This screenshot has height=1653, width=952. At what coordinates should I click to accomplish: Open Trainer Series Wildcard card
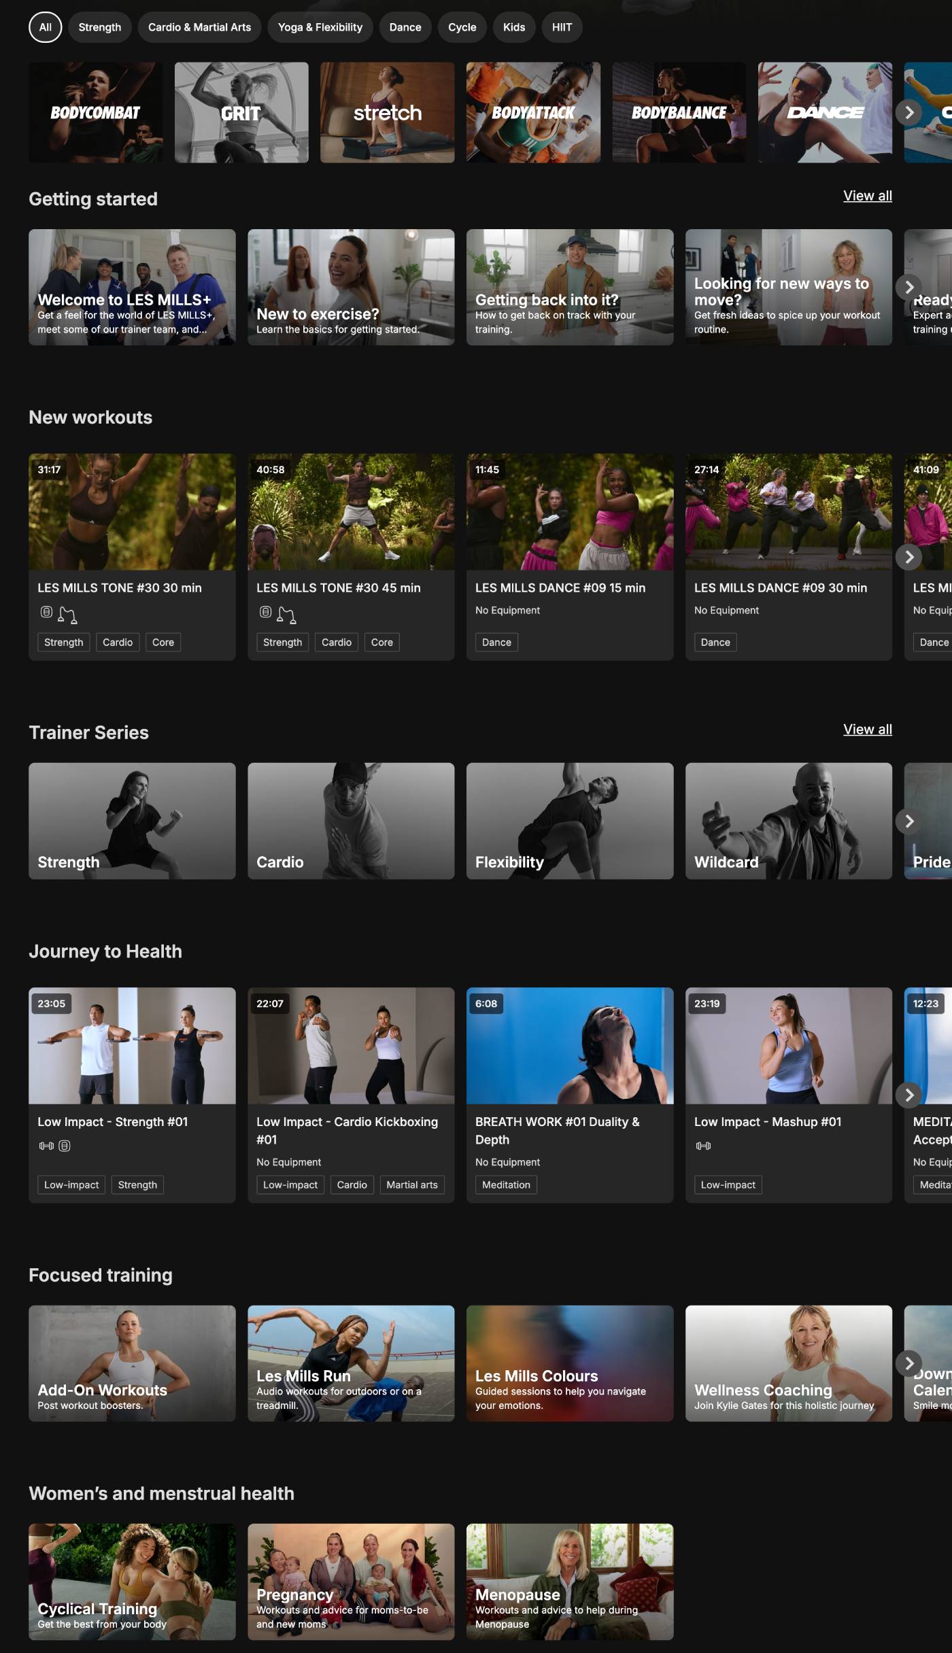[x=789, y=821]
